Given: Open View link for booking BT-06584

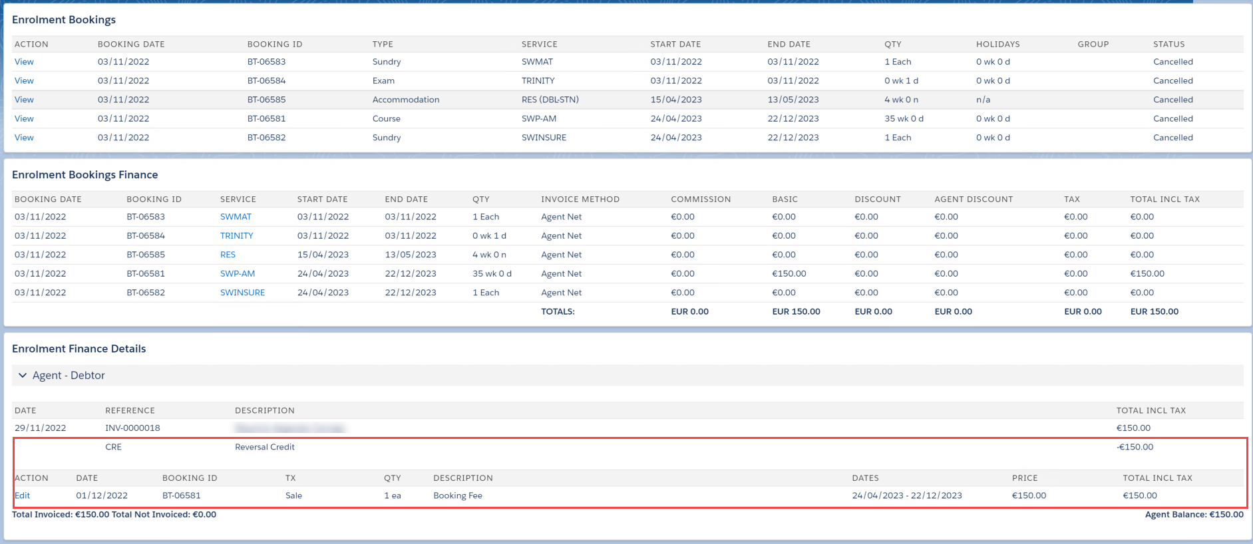Looking at the screenshot, I should pyautogui.click(x=24, y=80).
